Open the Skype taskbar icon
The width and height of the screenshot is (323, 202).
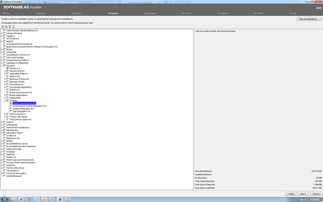51,200
